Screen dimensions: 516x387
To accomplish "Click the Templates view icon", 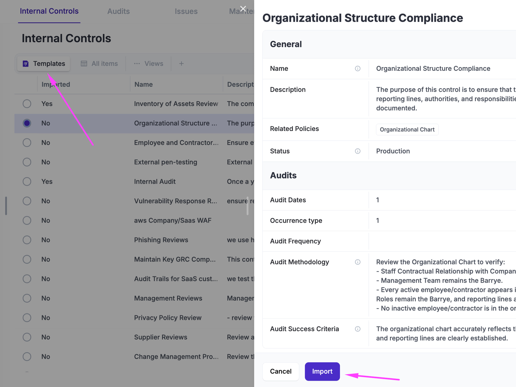I will pos(26,64).
